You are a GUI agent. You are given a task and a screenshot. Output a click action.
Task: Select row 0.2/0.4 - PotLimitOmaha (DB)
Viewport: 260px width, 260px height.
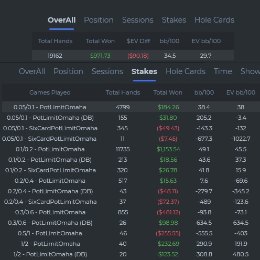click(x=131, y=191)
